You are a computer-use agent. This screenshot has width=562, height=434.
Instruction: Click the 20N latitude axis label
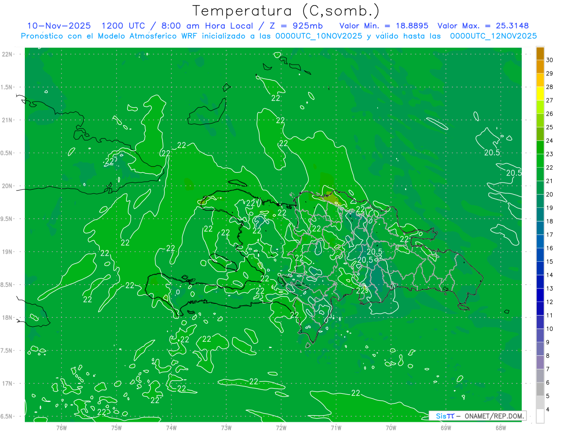tap(7, 186)
